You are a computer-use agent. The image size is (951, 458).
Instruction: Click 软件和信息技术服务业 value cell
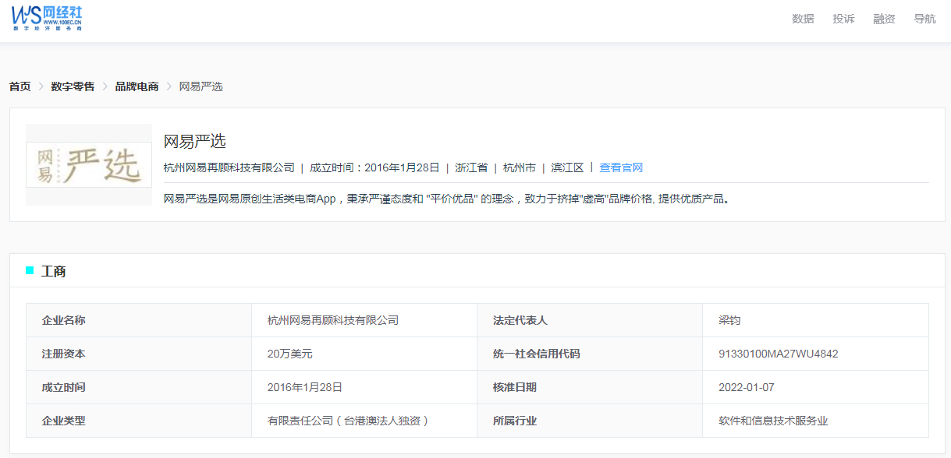[815, 421]
